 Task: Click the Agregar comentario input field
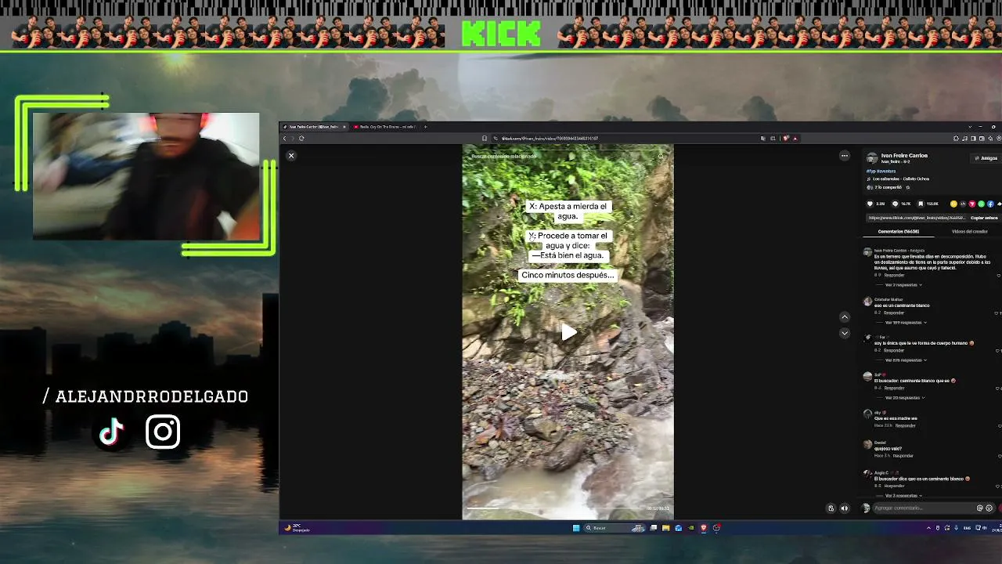[x=924, y=508]
